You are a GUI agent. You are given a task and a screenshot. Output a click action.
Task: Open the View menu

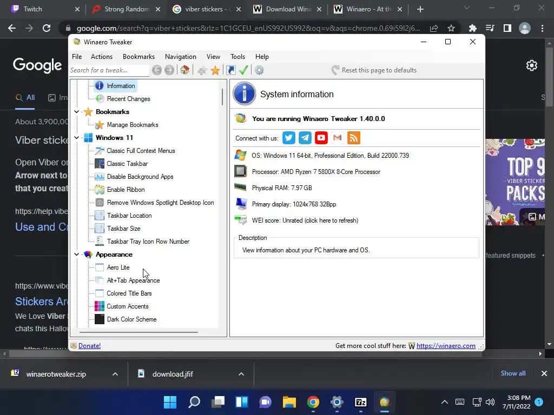pyautogui.click(x=213, y=56)
